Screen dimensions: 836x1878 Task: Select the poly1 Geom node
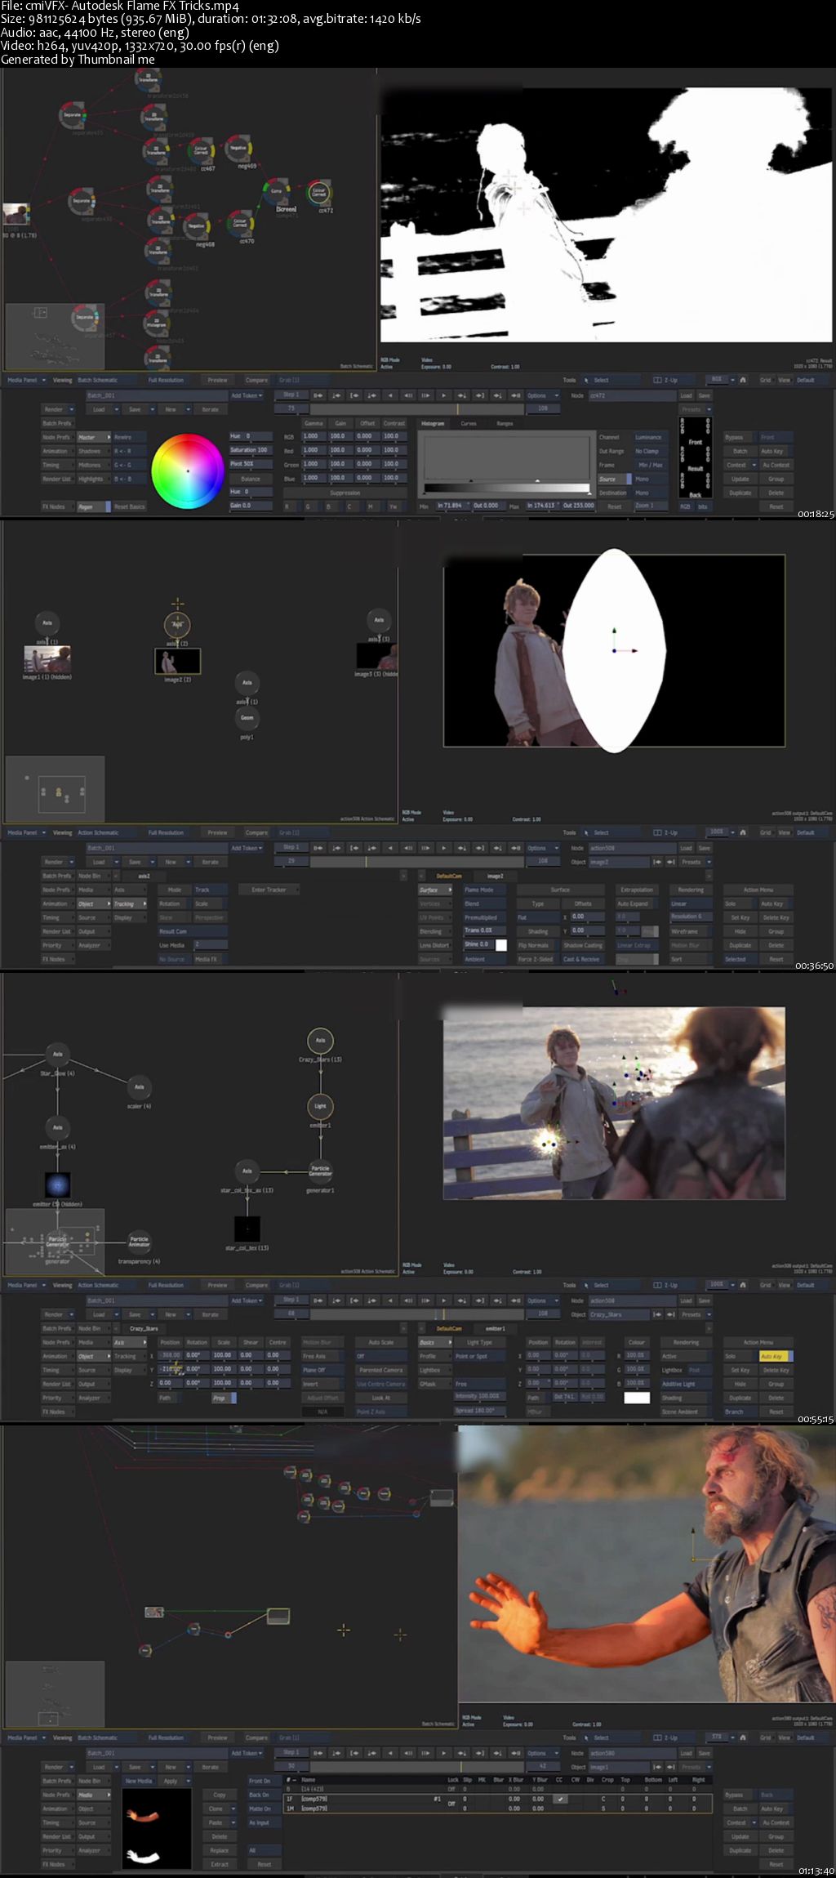click(247, 718)
